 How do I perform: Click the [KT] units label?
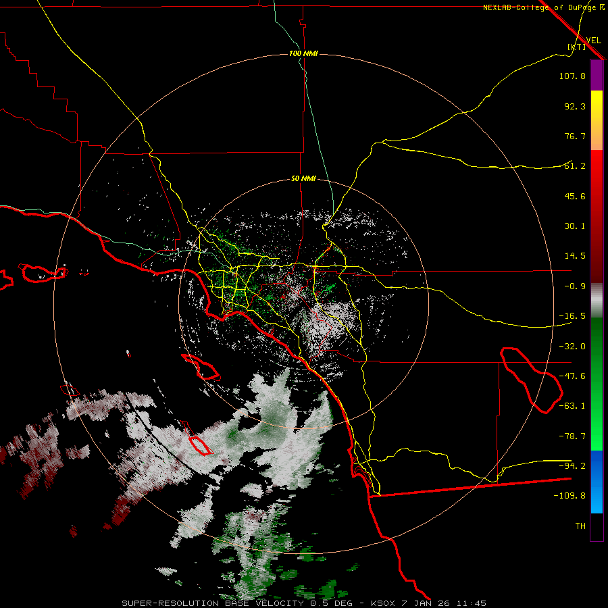(x=576, y=47)
